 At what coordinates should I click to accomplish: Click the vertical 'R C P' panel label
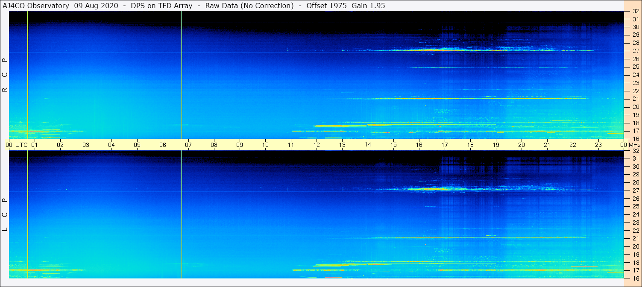[x=5, y=75]
